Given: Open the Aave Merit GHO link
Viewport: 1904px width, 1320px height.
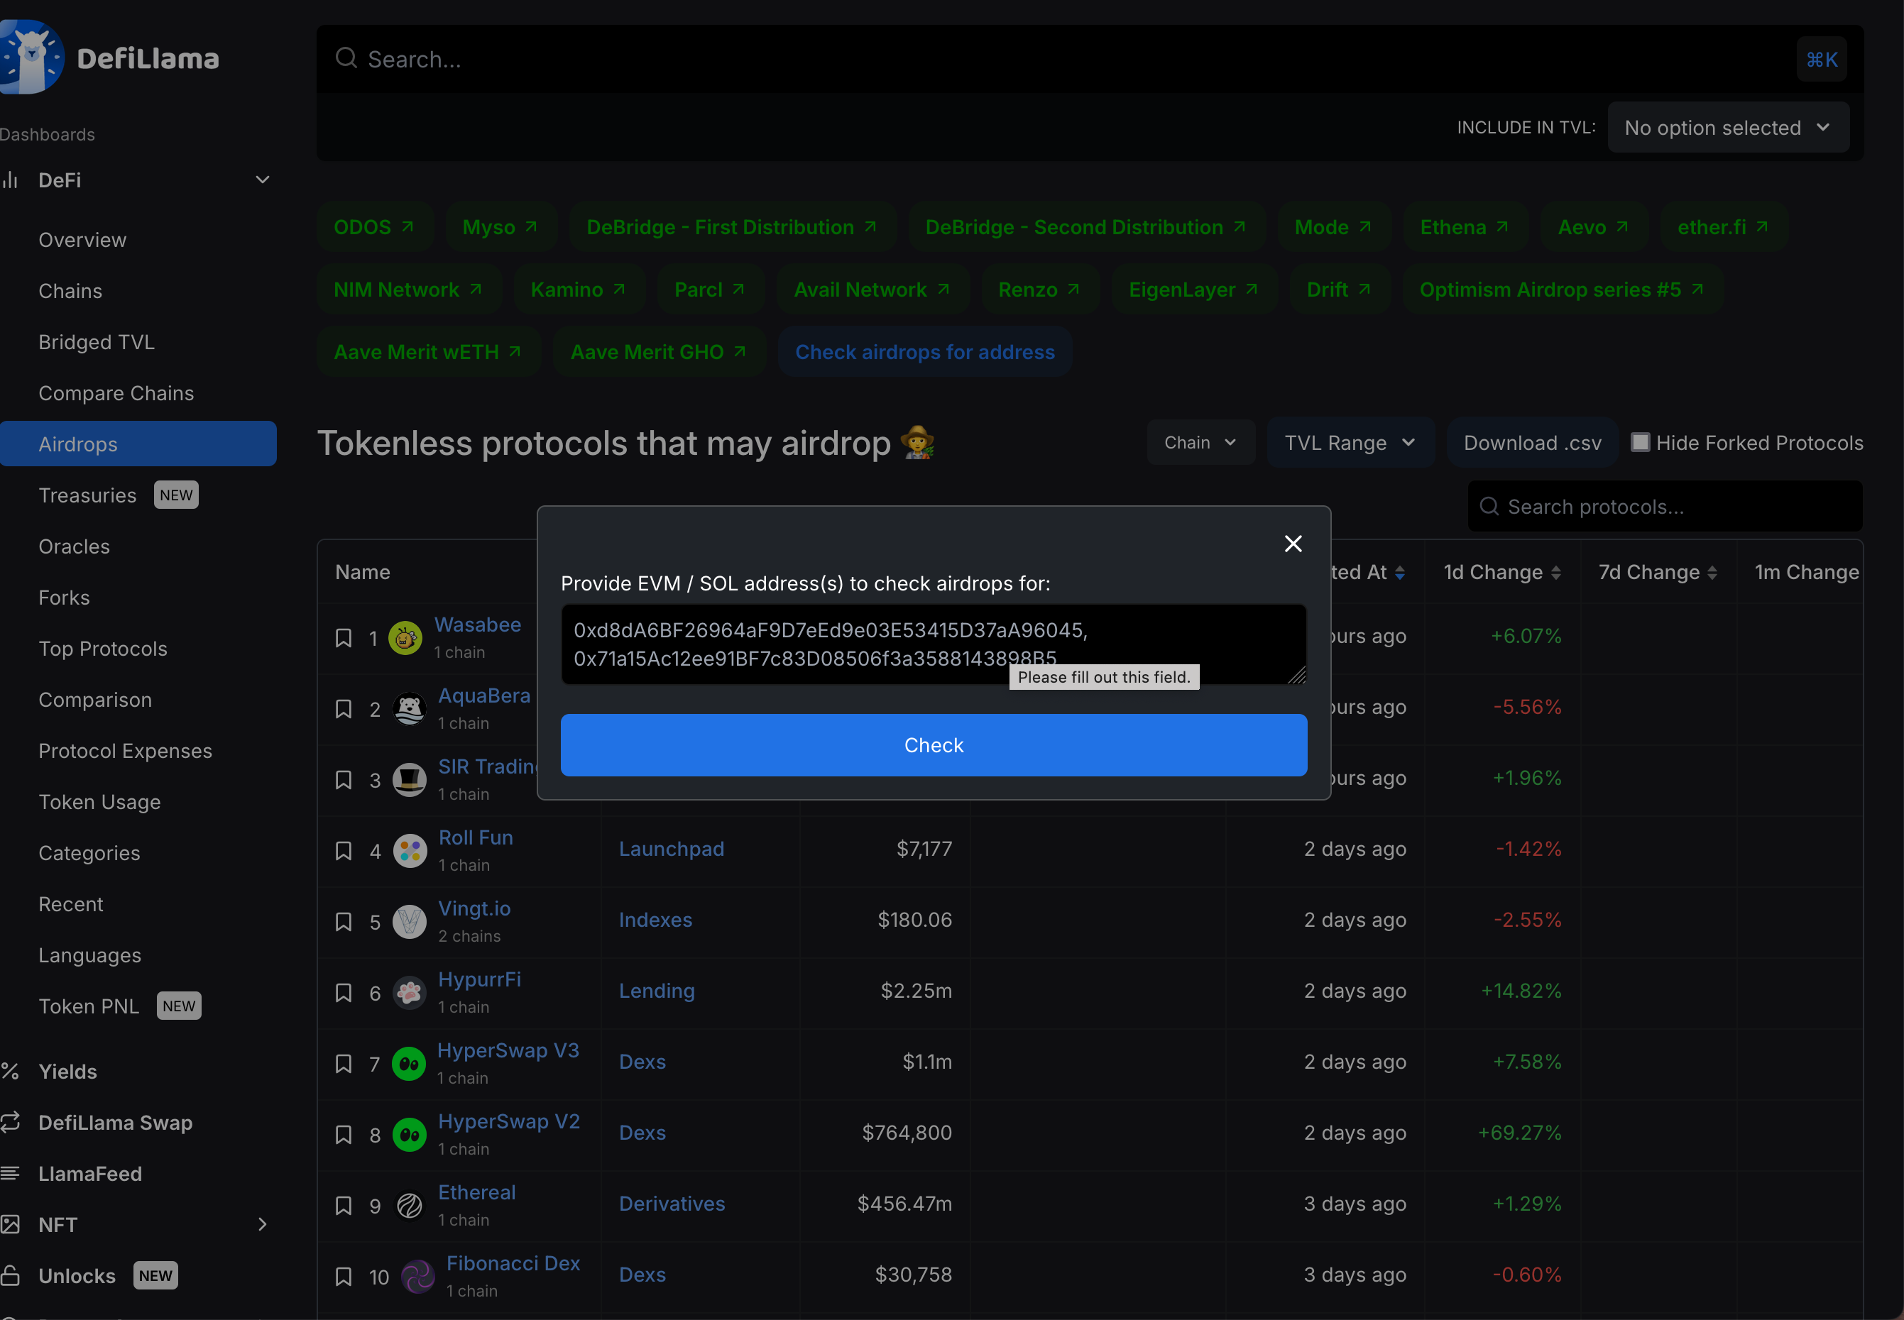Looking at the screenshot, I should 658,351.
